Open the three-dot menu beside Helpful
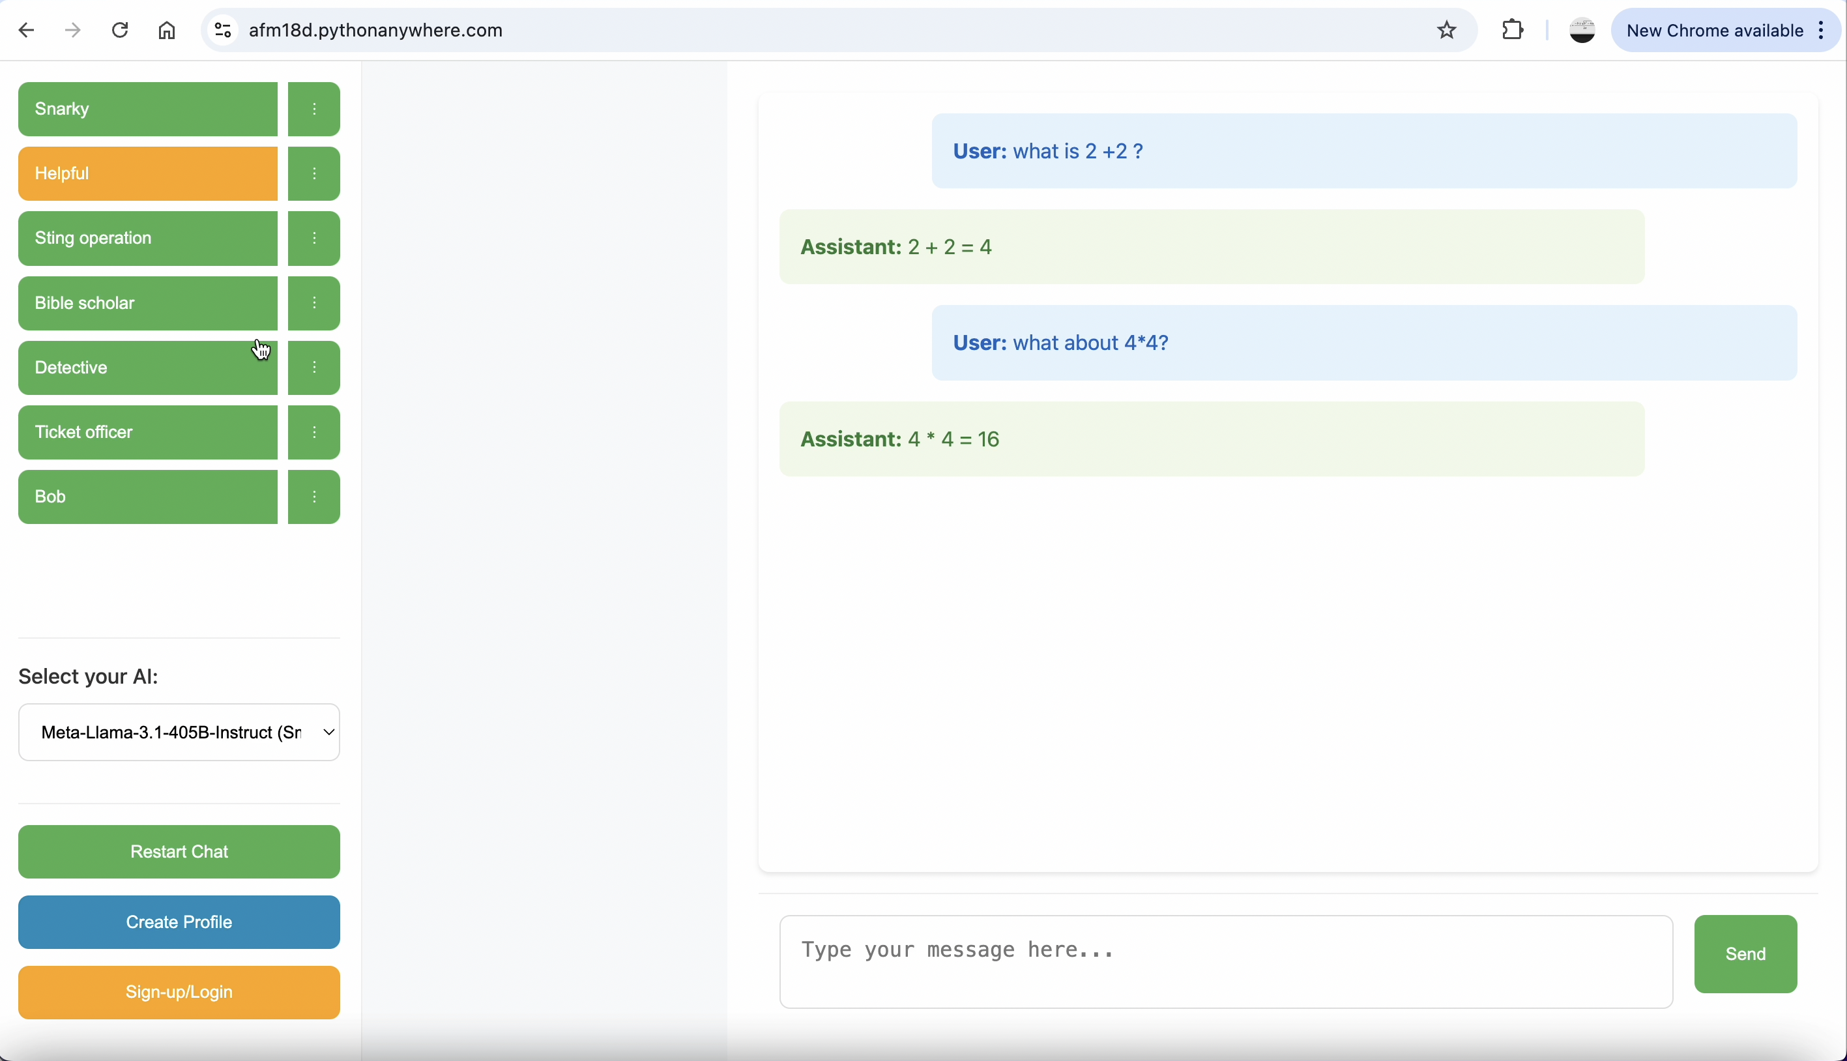The width and height of the screenshot is (1847, 1061). click(x=314, y=174)
